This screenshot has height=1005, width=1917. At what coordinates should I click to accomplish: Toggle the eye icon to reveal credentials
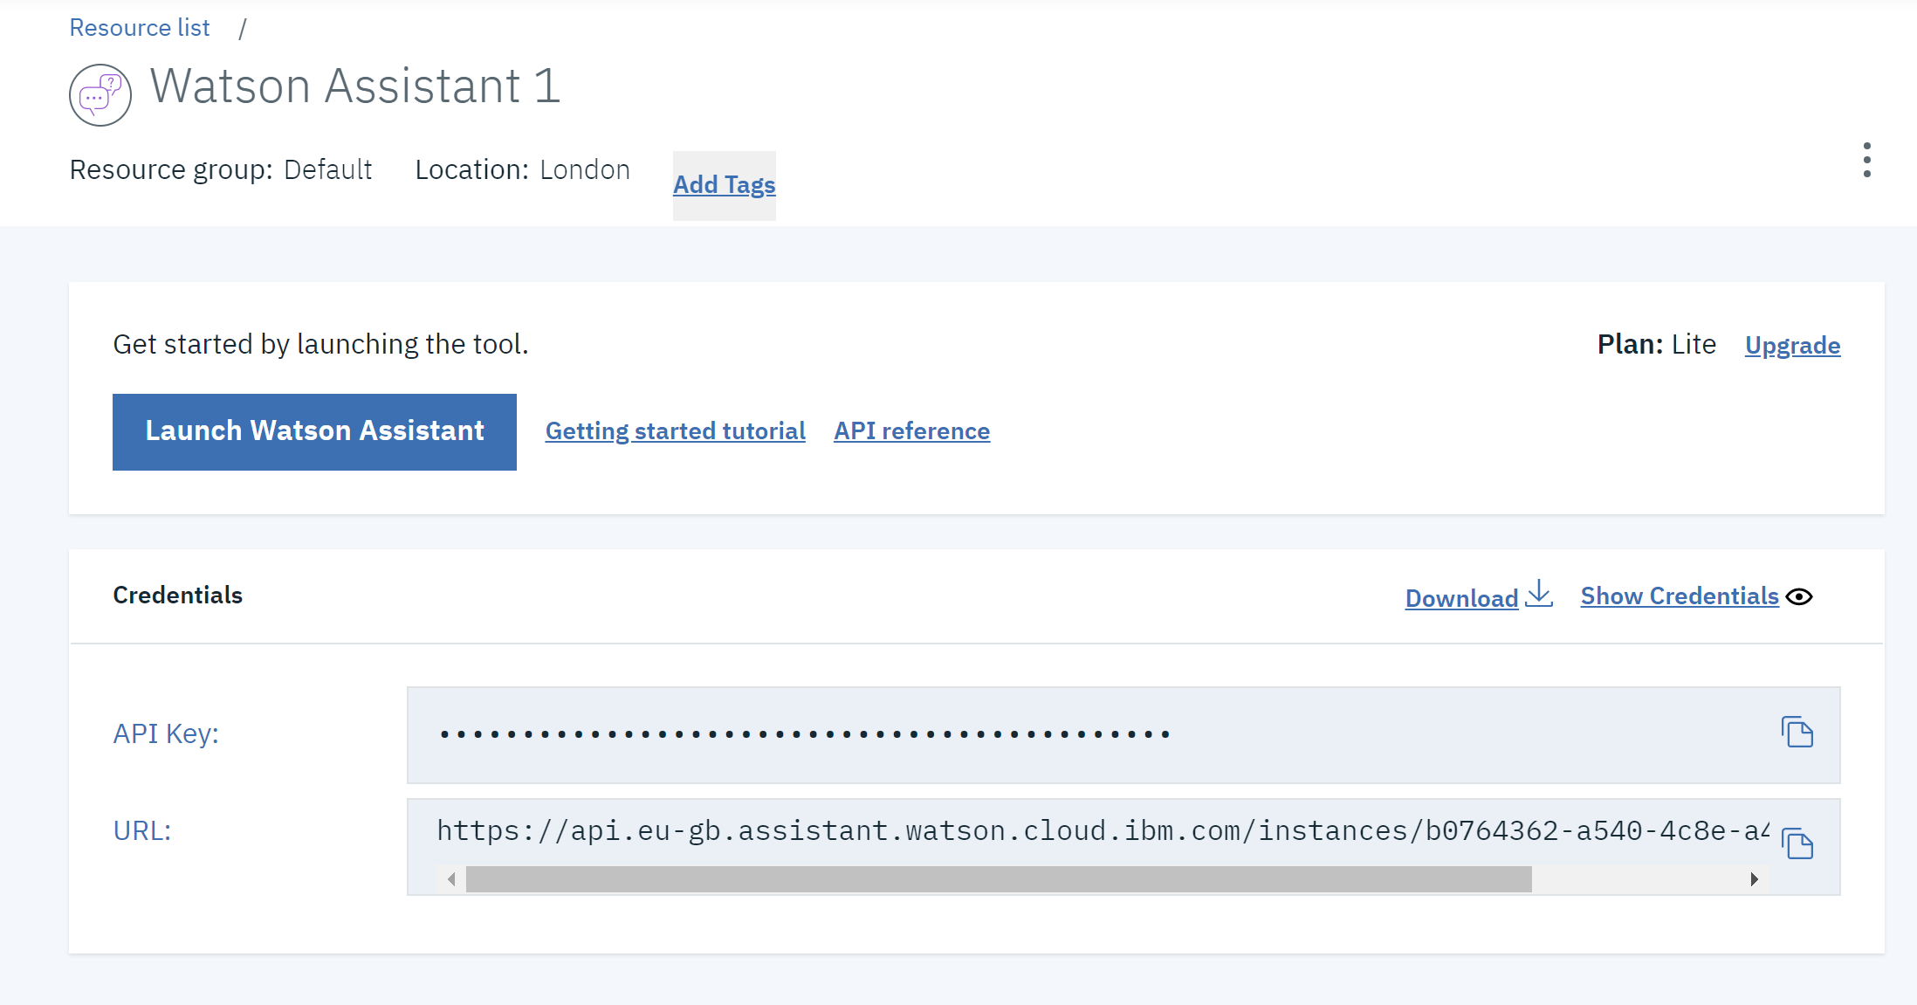pos(1799,596)
